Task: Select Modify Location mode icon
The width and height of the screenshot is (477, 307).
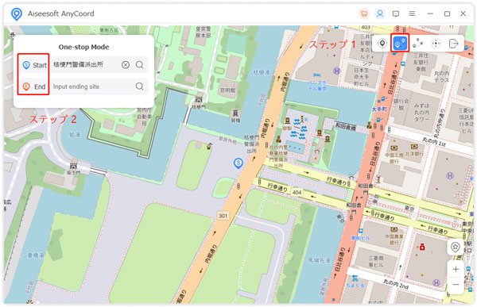Action: click(382, 44)
